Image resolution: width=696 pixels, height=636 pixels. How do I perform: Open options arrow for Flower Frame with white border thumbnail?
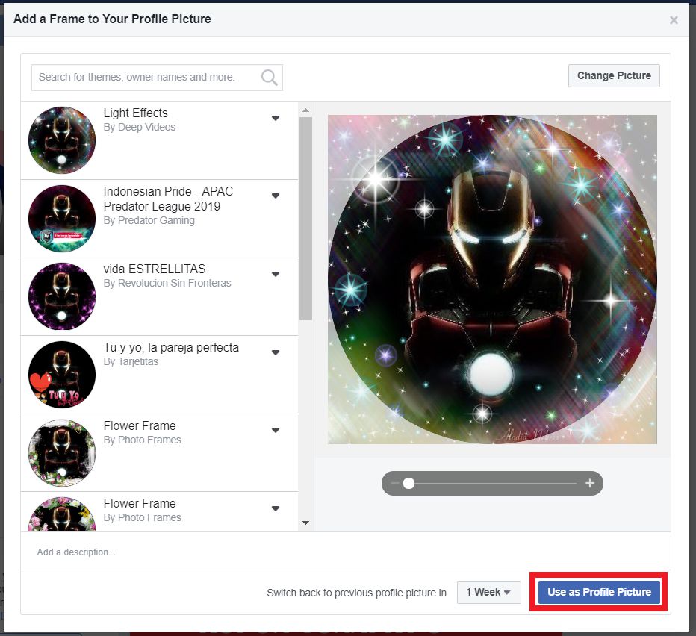click(276, 430)
